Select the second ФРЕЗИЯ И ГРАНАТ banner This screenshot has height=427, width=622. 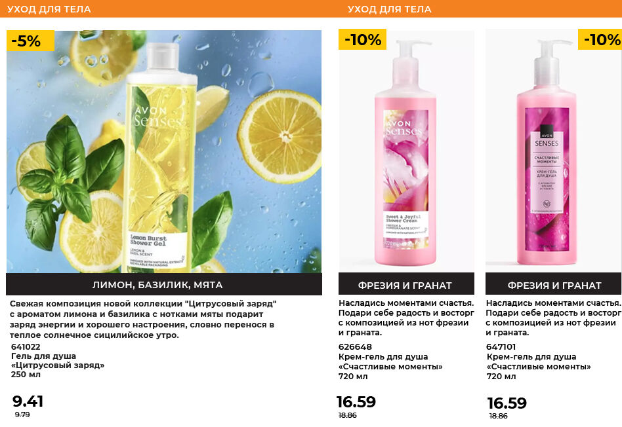554,285
